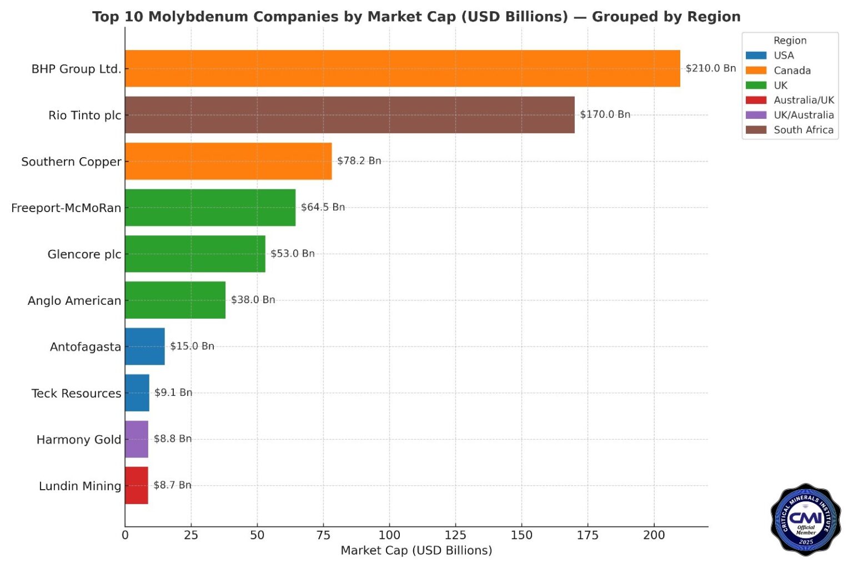Click the Australia/UK red legend swatch
Image resolution: width=853 pixels, height=568 pixels.
(756, 100)
